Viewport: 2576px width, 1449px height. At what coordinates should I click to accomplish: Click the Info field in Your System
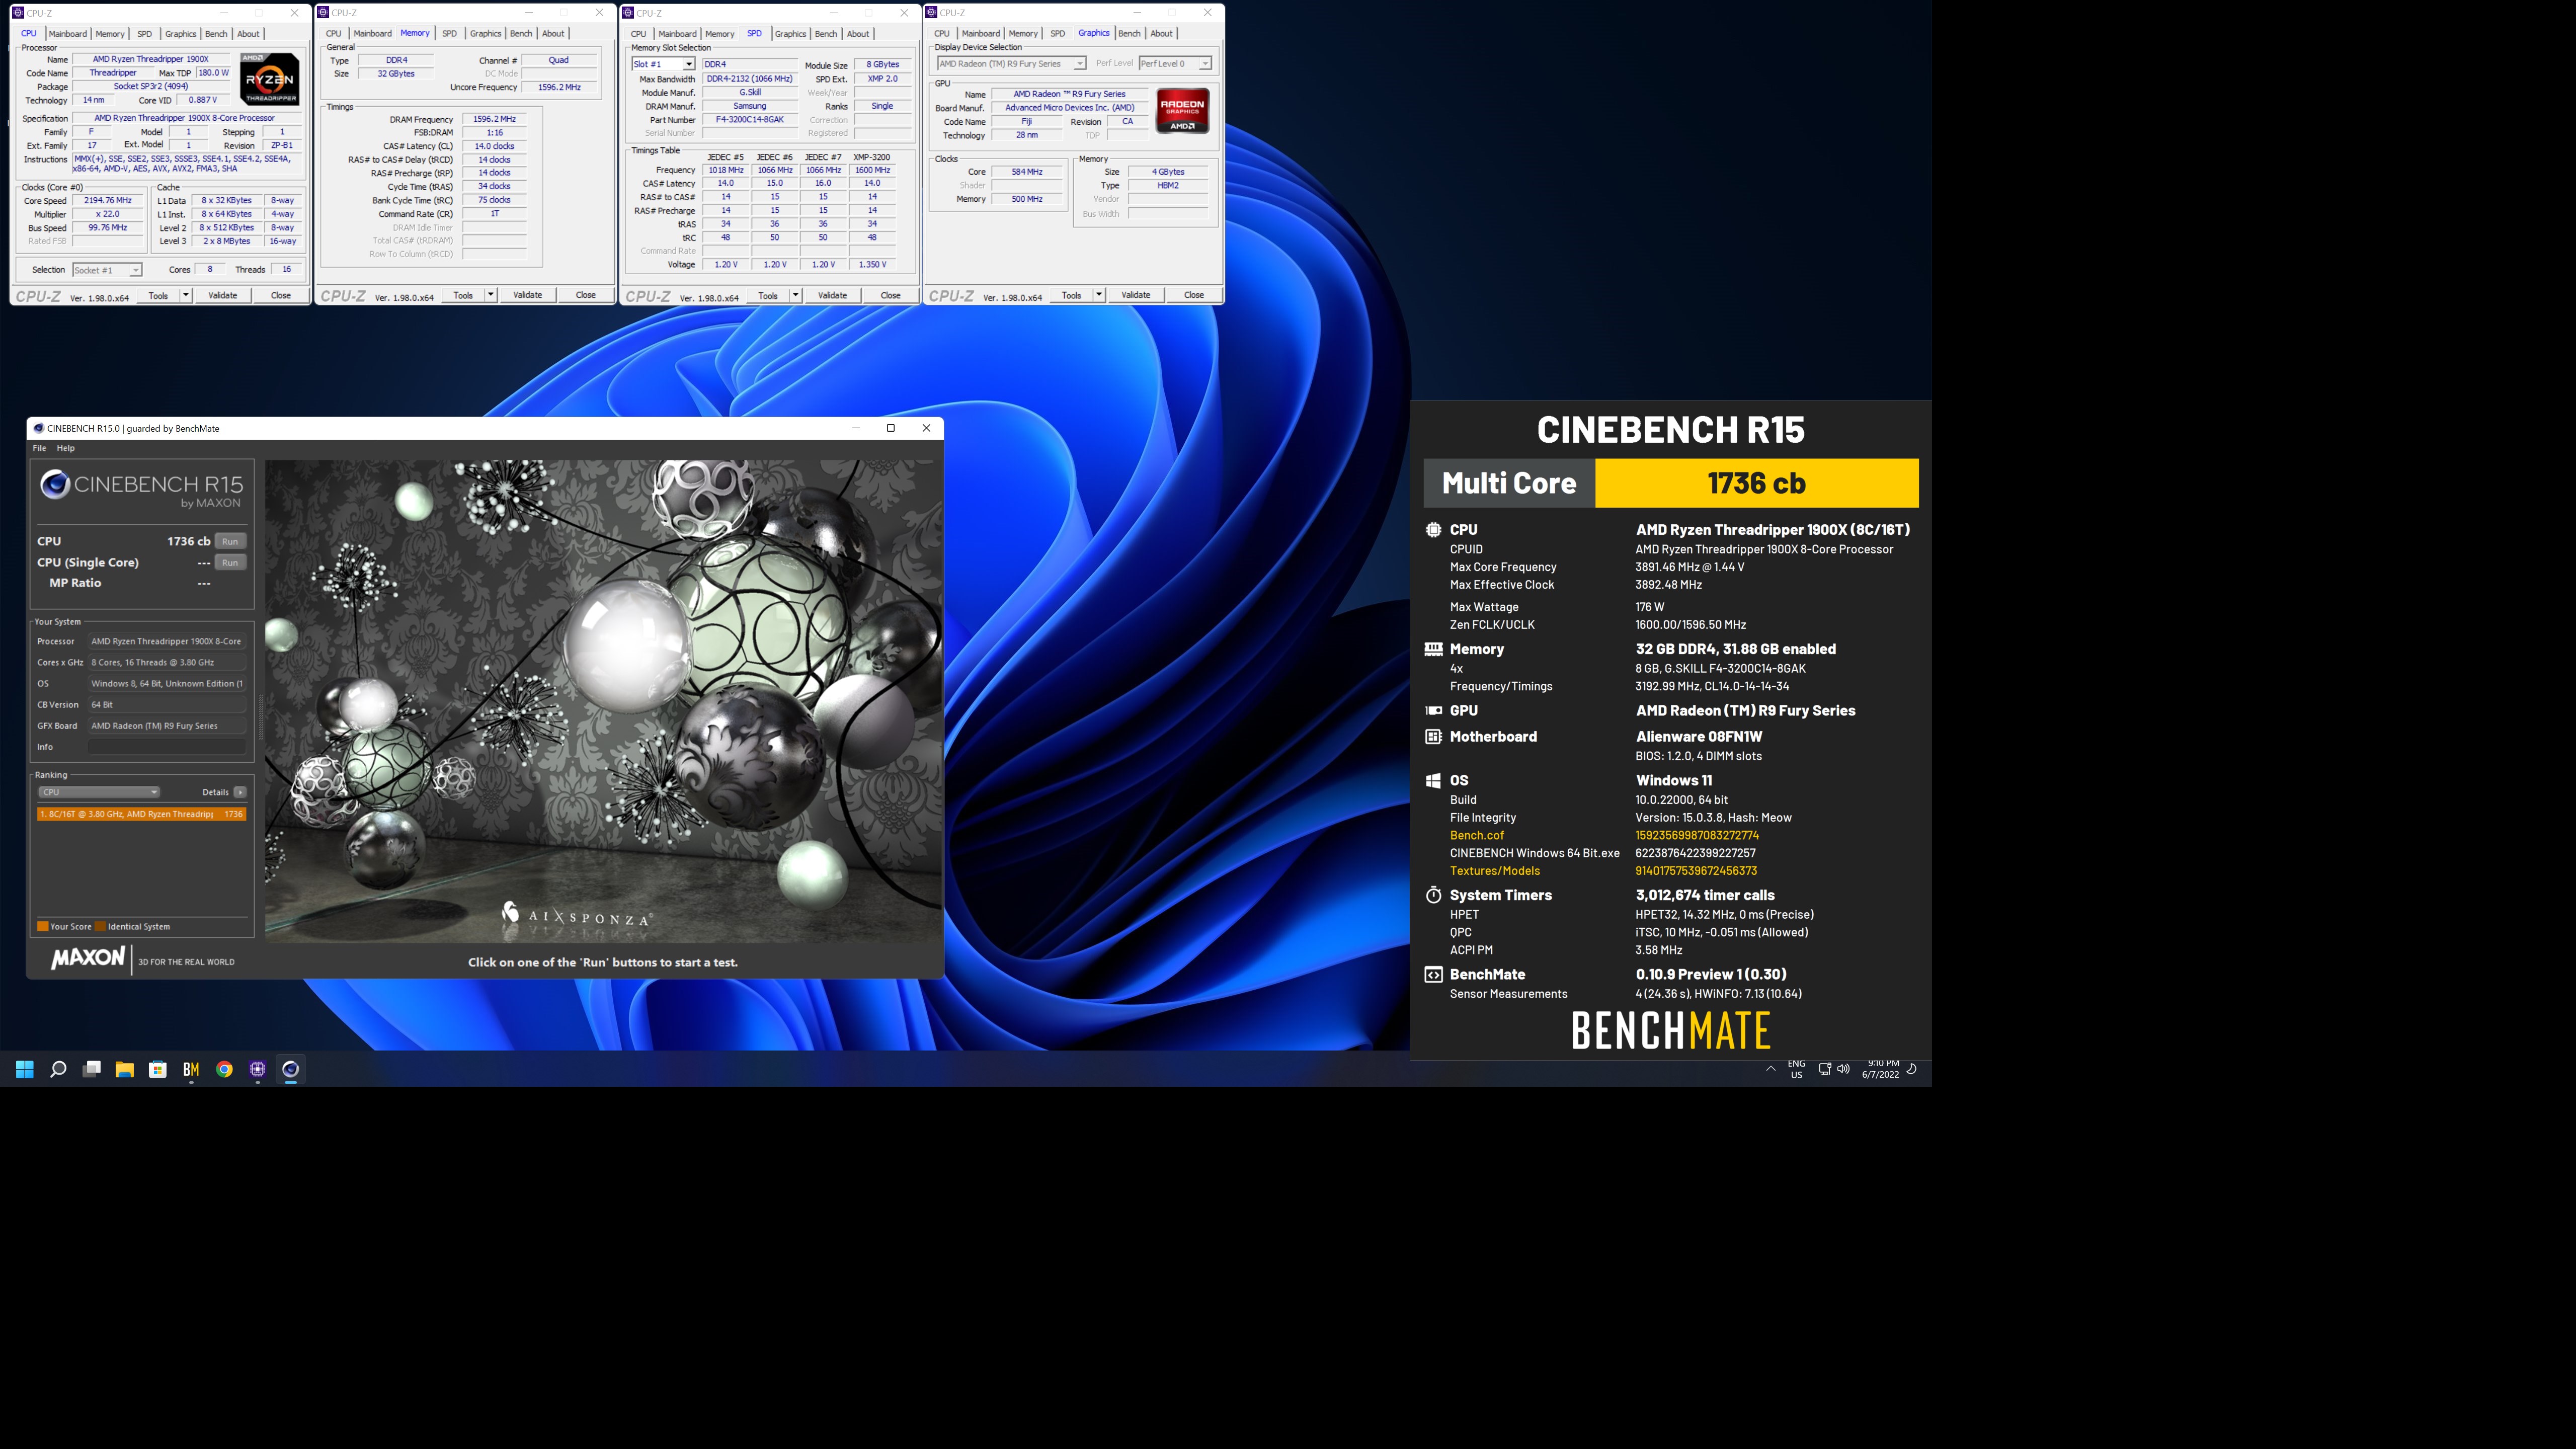[x=166, y=747]
